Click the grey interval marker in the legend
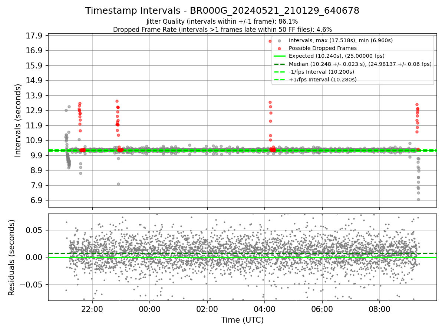This screenshot has width=445, height=333. [280, 41]
